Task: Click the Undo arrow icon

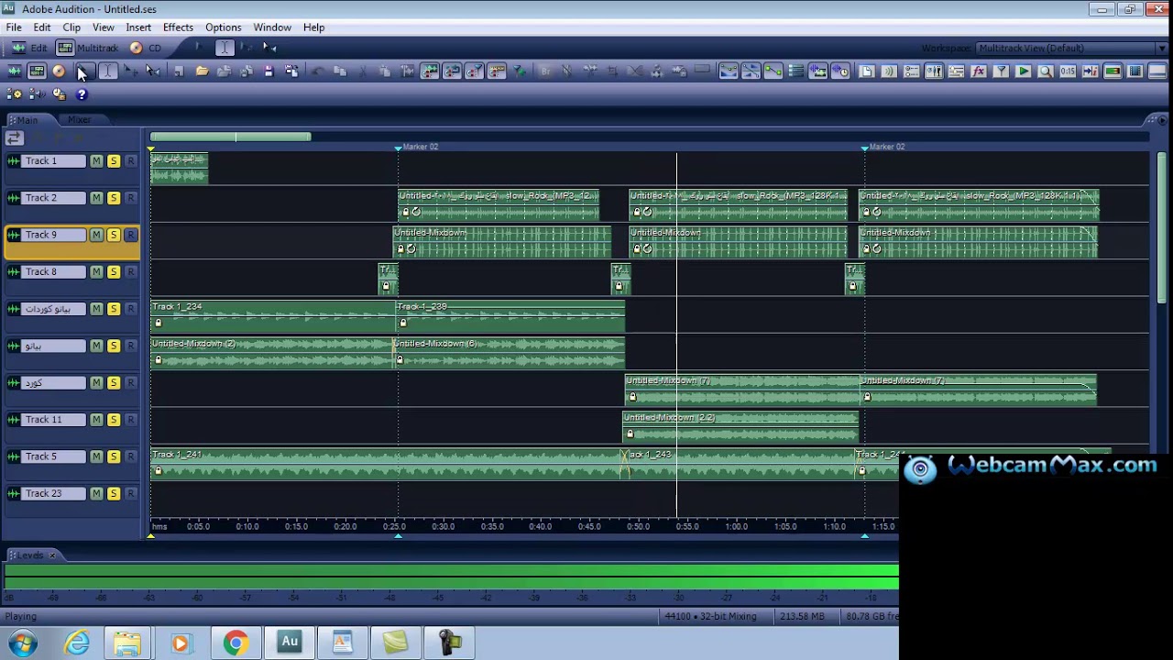Action: click(x=318, y=71)
